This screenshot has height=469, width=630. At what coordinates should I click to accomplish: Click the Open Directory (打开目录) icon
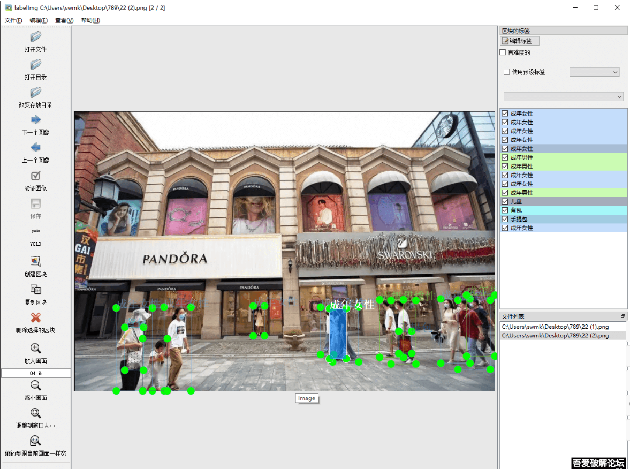(x=35, y=65)
